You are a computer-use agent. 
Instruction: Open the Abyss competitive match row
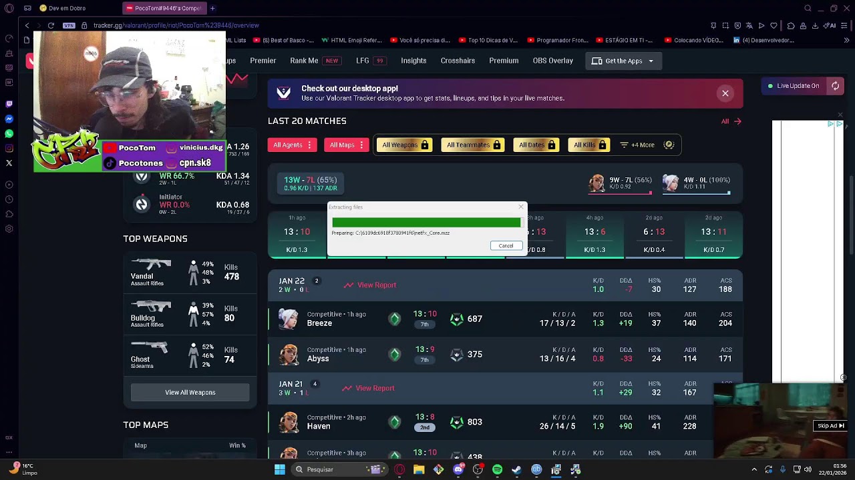point(505,355)
